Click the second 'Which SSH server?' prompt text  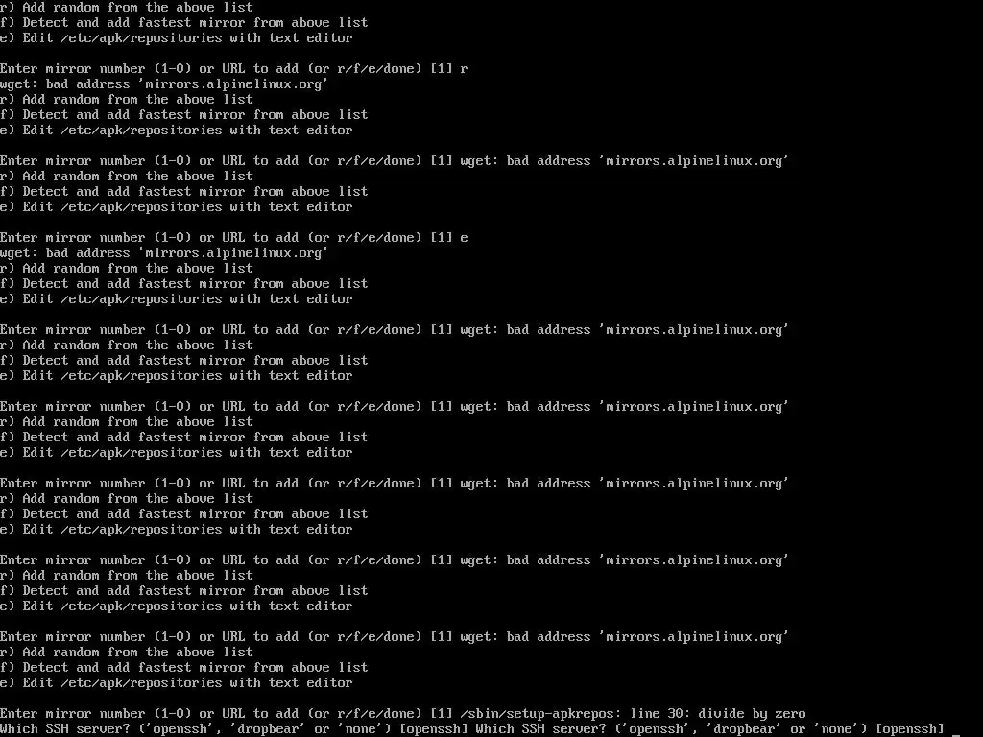point(540,729)
